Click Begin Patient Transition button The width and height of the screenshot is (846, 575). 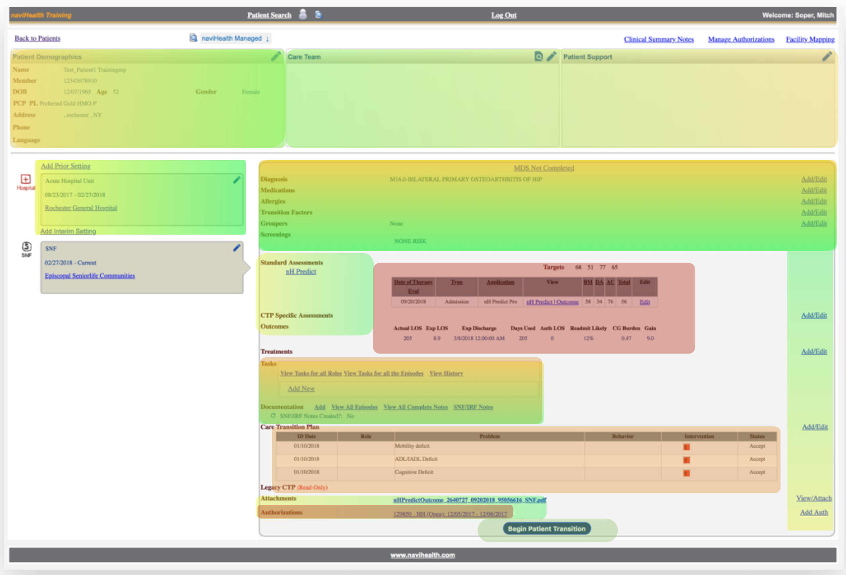click(x=547, y=528)
